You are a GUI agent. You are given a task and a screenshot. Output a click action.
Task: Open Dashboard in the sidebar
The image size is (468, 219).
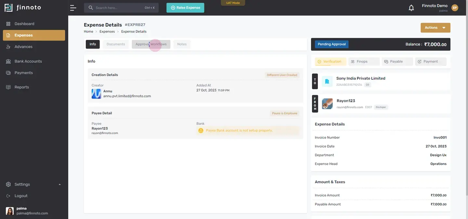(x=34, y=24)
